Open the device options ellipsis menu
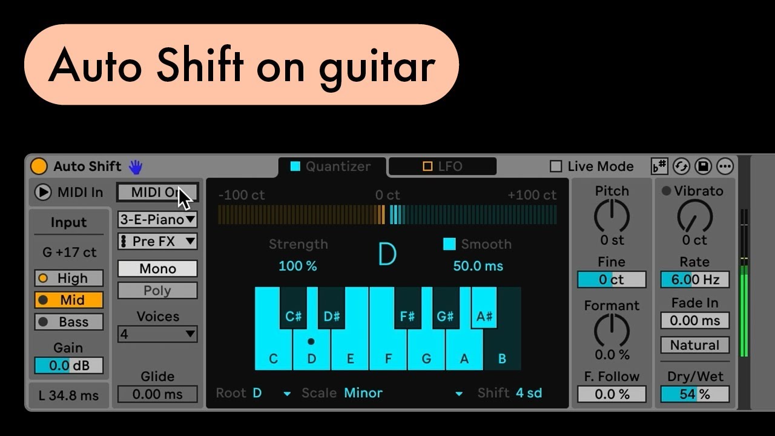 pyautogui.click(x=725, y=166)
